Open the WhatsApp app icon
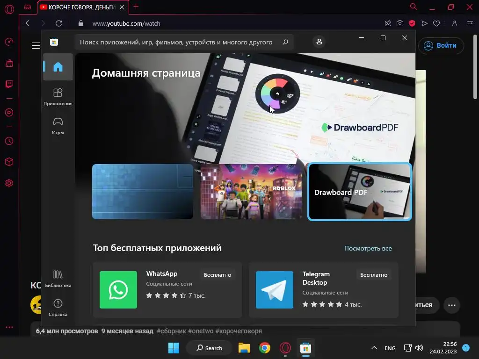The image size is (479, 359). (x=118, y=290)
